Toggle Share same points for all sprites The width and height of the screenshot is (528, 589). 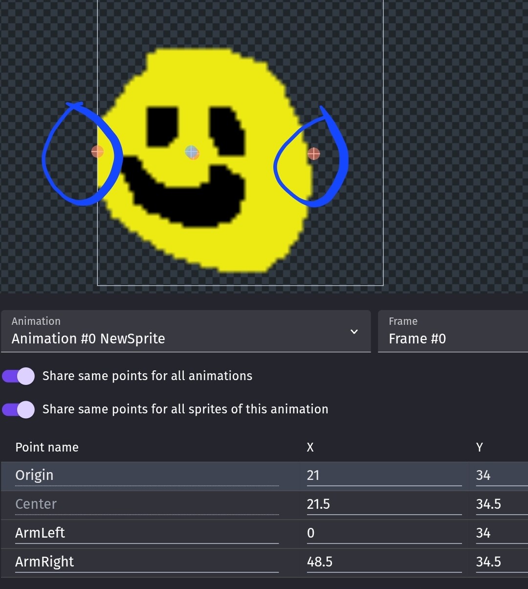19,409
